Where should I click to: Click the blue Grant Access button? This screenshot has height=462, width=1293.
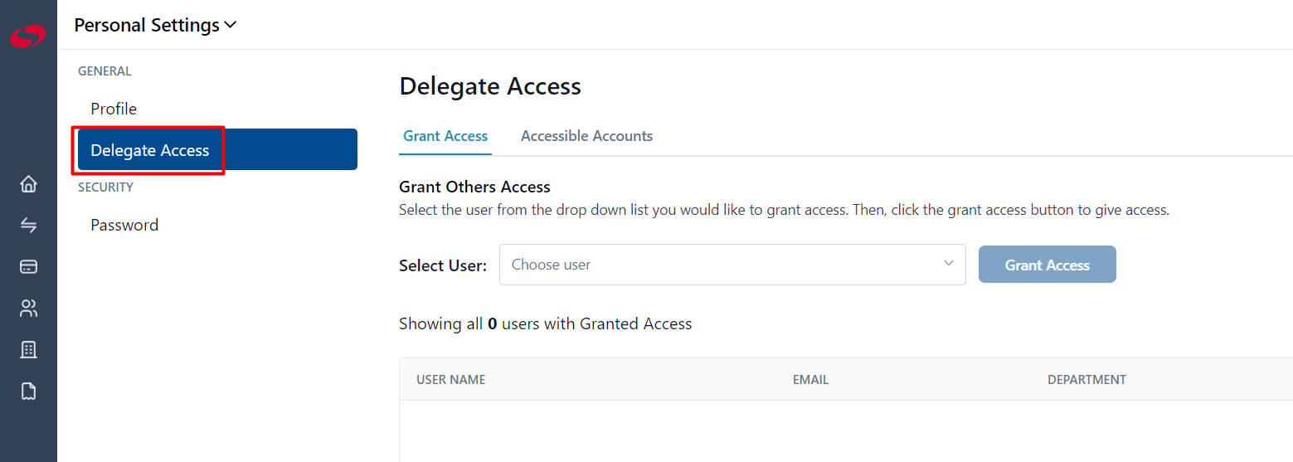click(1047, 265)
